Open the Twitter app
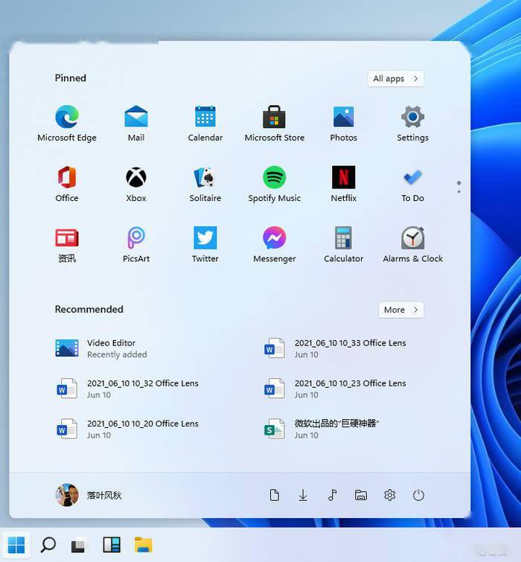Image resolution: width=521 pixels, height=562 pixels. (205, 244)
